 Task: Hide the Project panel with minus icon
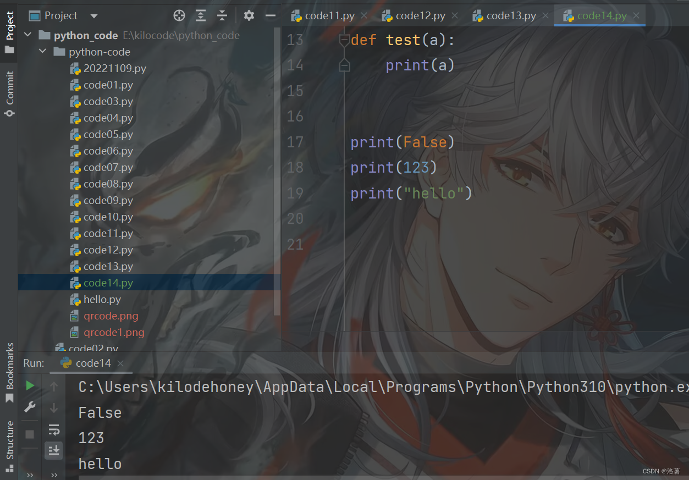coord(270,15)
